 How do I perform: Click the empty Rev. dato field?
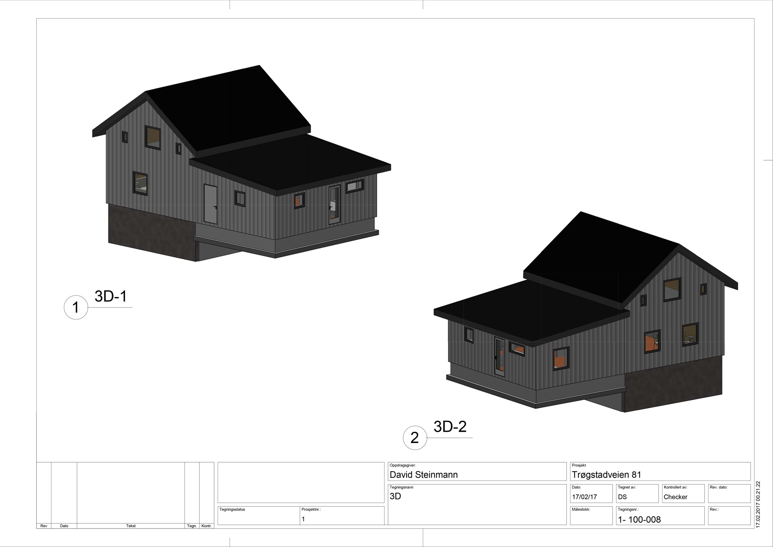(x=729, y=496)
